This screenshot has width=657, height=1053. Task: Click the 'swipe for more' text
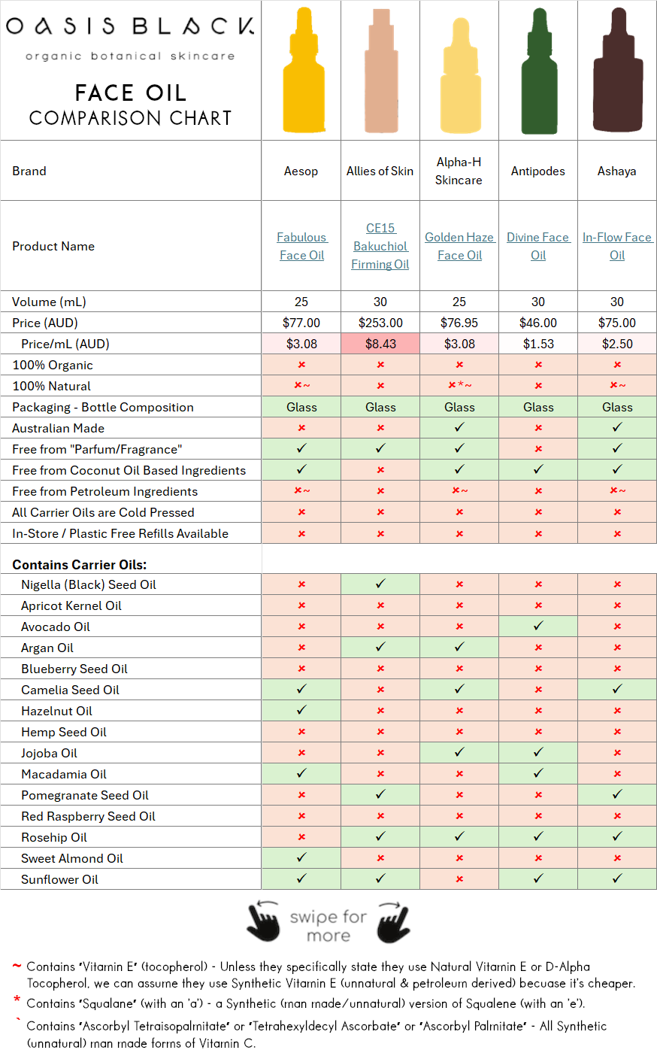[x=328, y=926]
